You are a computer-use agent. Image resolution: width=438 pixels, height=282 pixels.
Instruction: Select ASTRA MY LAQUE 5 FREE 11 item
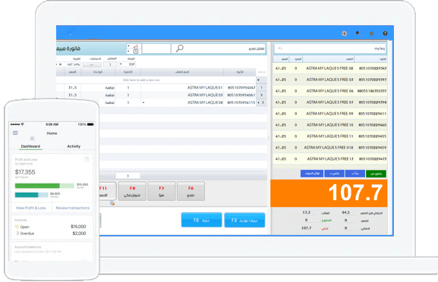tap(330, 136)
